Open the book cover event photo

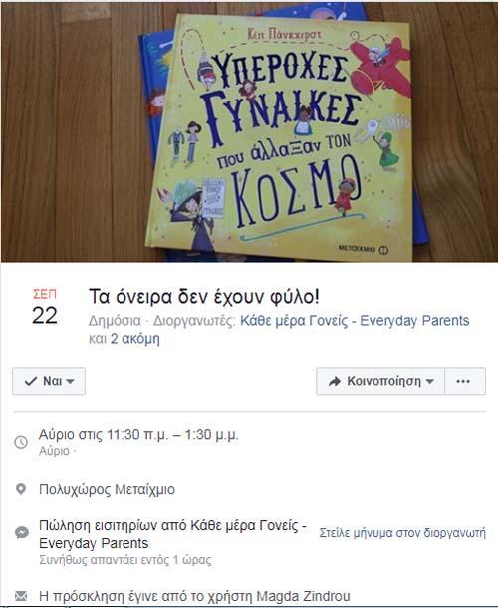(249, 131)
